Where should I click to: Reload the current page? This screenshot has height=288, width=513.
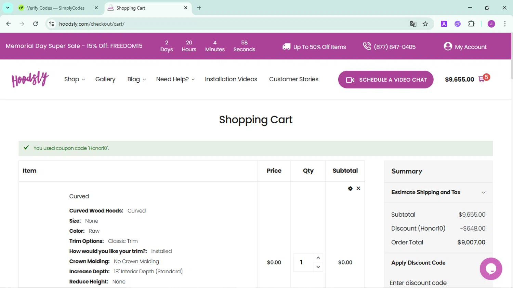[36, 24]
